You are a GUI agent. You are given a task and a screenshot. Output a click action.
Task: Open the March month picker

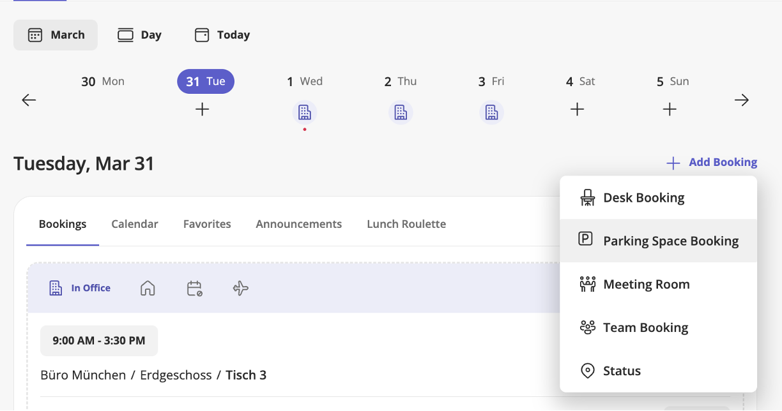[x=56, y=35]
